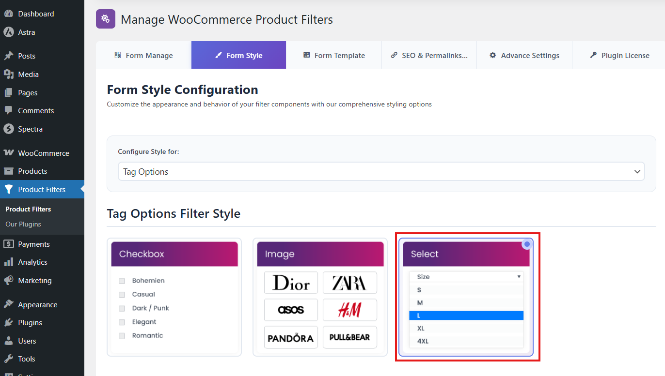665x376 pixels.
Task: Click the Dashboard gauge icon
Action: coord(8,14)
